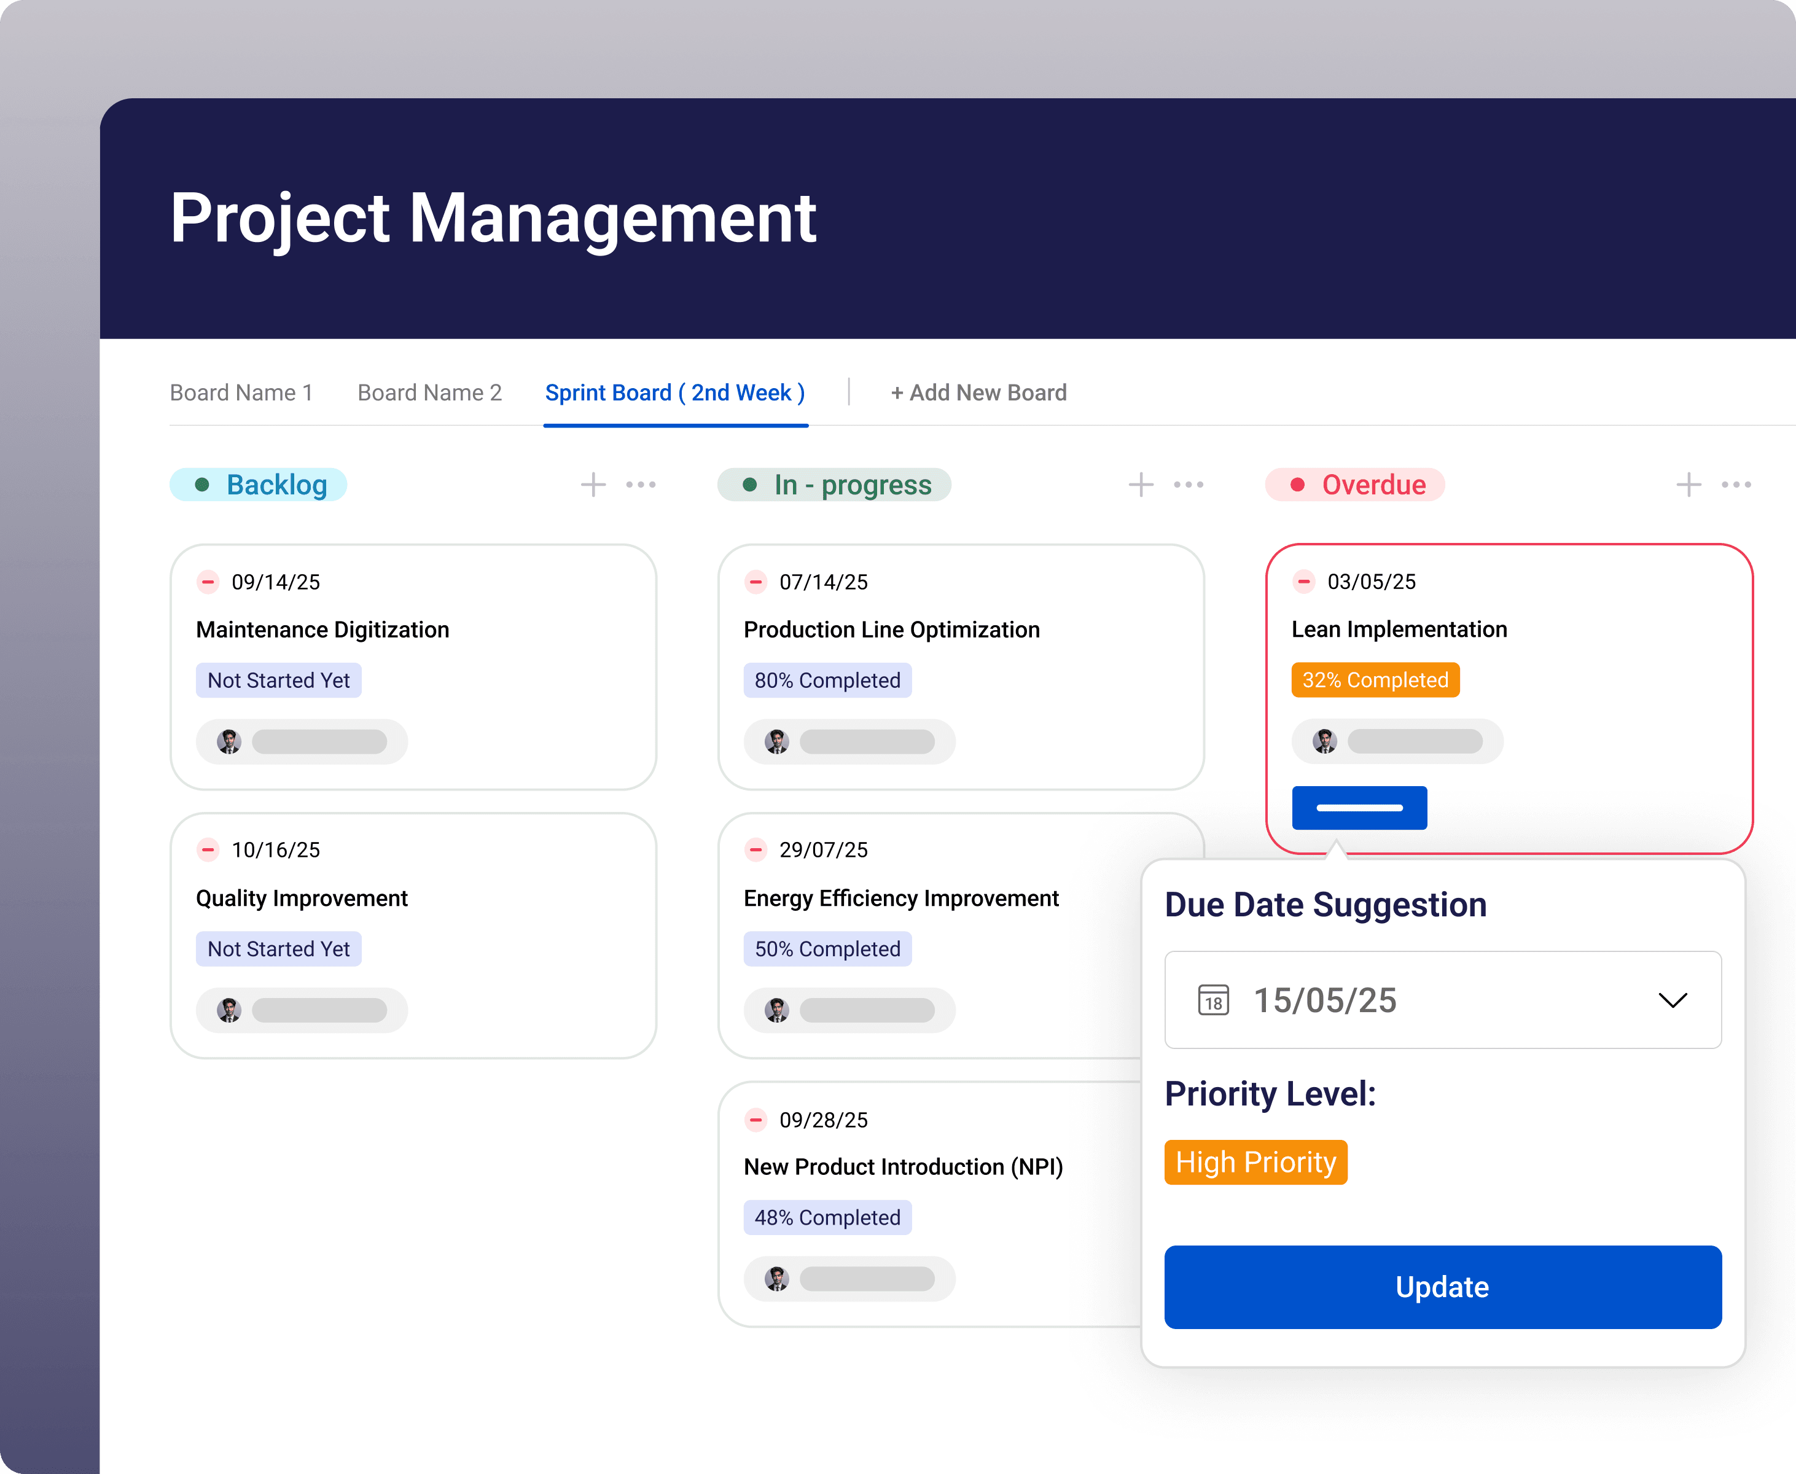
Task: Click the plus icon beside Backlog column
Action: coord(593,484)
